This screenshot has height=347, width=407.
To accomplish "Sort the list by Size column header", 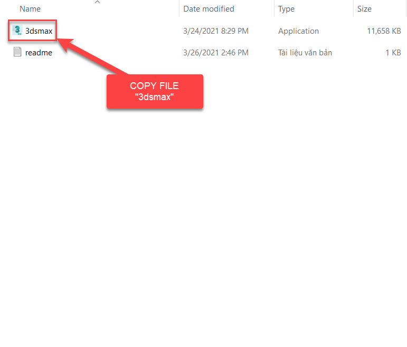I will click(364, 9).
